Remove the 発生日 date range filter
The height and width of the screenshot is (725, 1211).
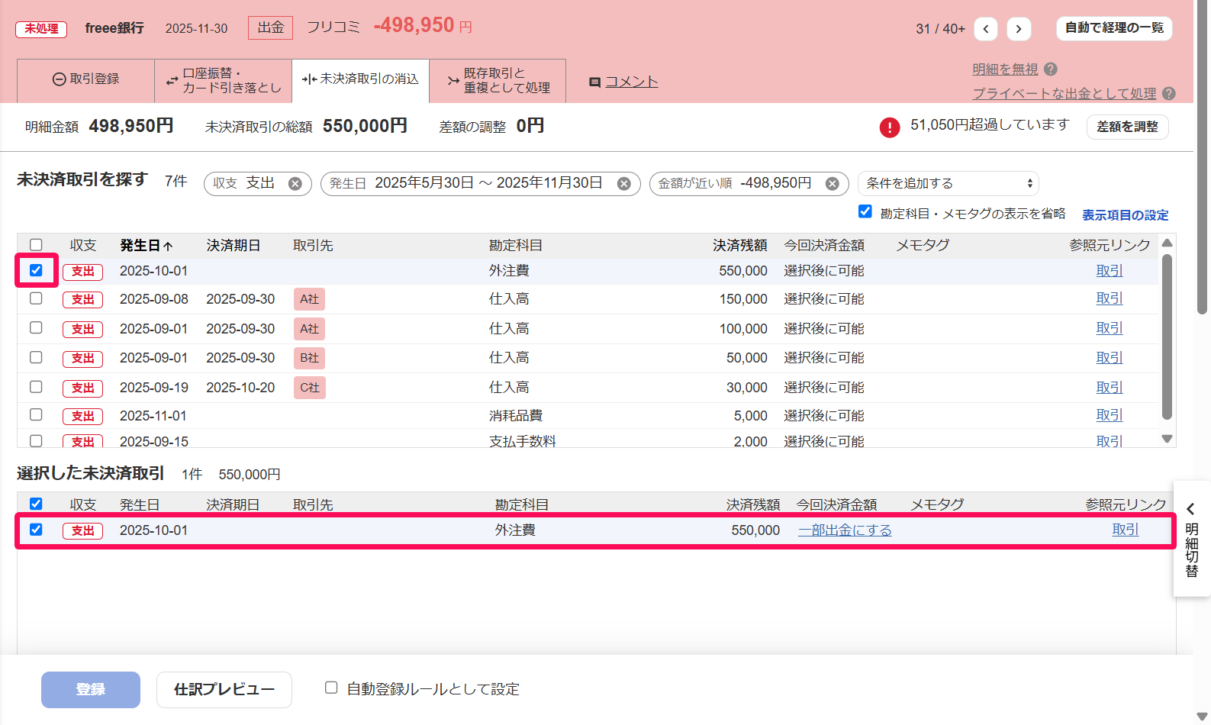pyautogui.click(x=624, y=184)
